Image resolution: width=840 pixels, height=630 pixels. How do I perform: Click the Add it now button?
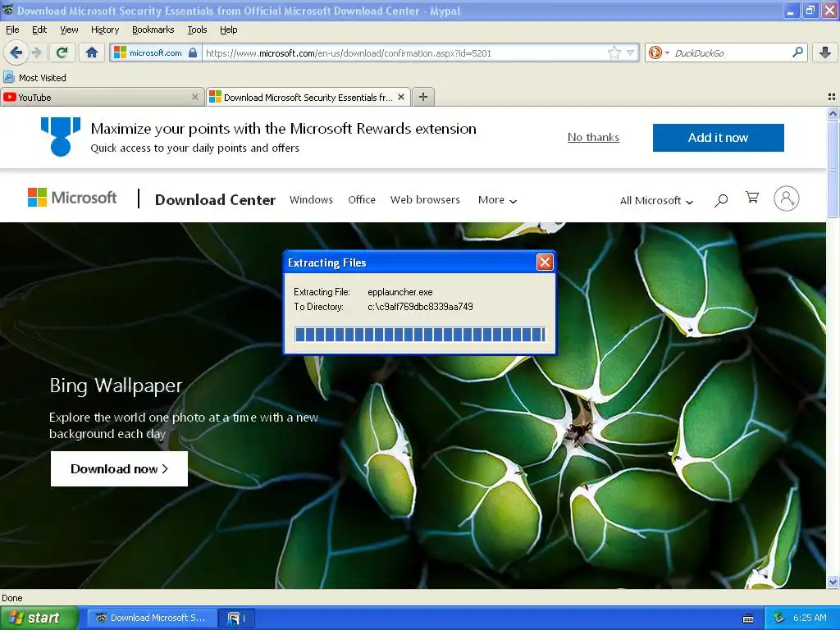718,138
